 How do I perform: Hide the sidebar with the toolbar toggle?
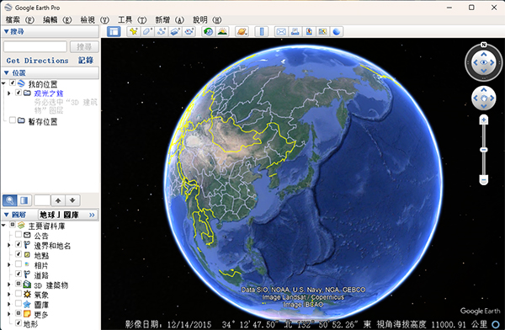click(114, 32)
